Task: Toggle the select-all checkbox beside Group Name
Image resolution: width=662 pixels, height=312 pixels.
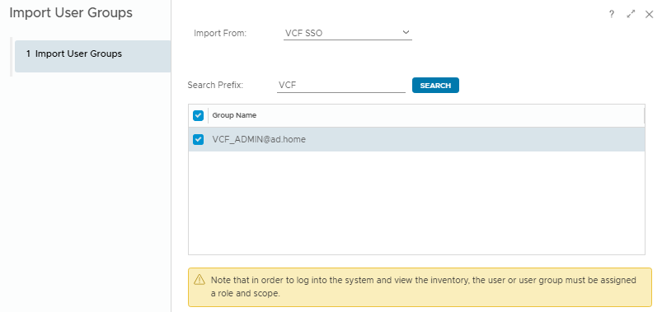Action: [198, 115]
